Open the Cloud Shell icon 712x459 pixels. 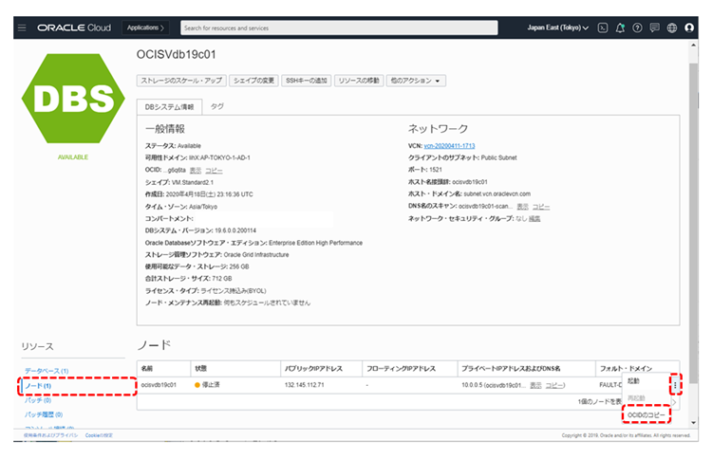coord(603,28)
